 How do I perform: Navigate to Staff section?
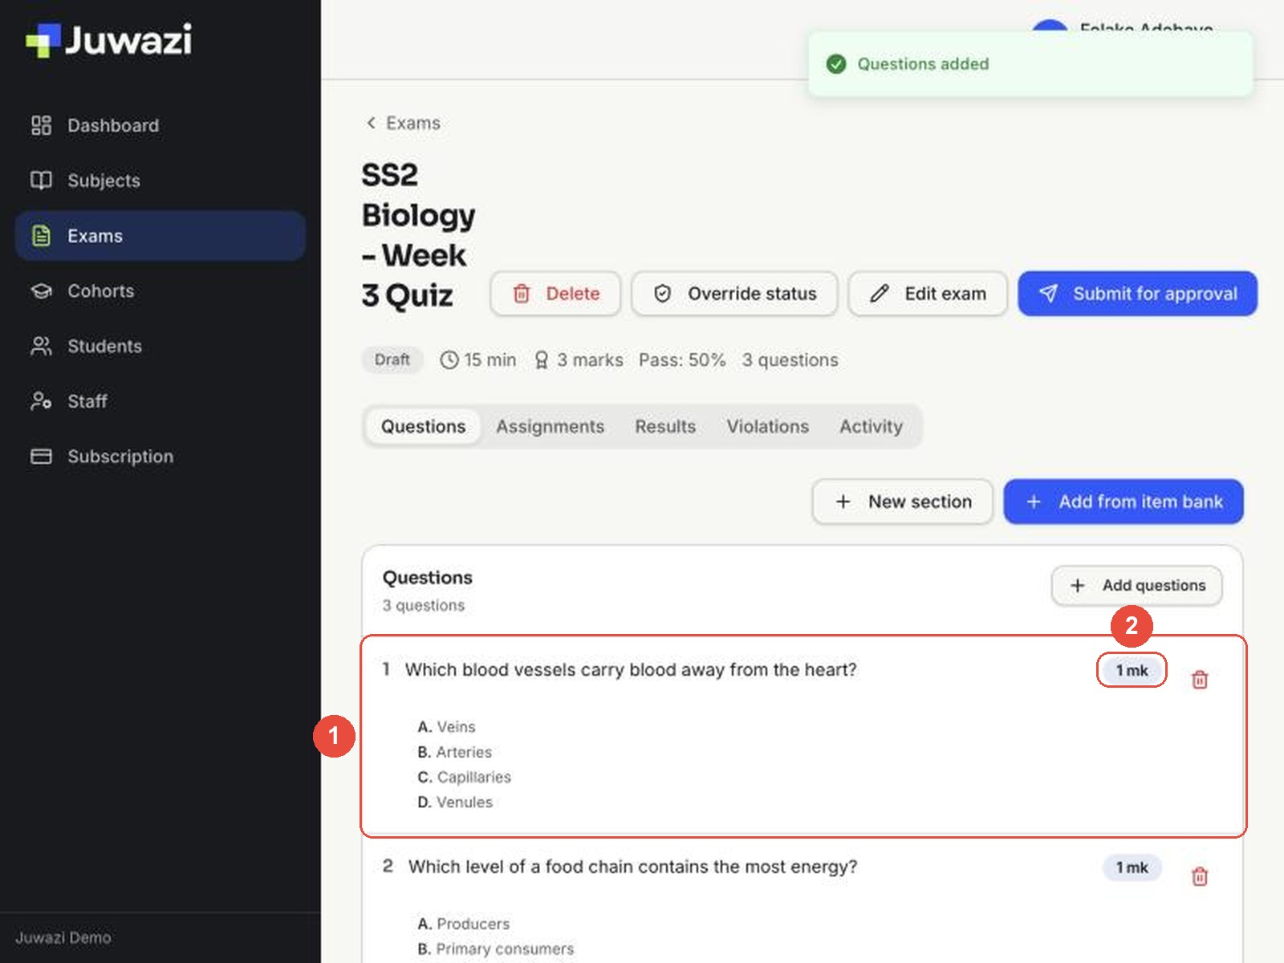[x=160, y=401]
